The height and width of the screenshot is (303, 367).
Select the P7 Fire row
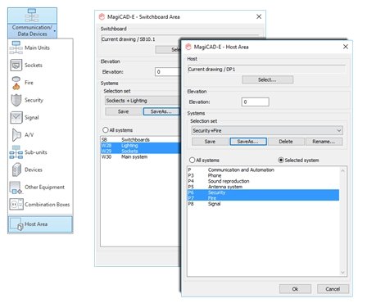(264, 198)
